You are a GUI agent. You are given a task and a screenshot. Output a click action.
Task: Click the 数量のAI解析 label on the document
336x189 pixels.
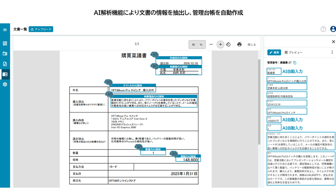tap(153, 149)
